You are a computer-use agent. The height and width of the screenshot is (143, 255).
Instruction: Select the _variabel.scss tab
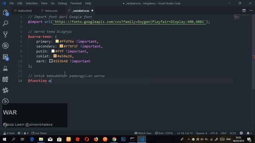coord(81,11)
